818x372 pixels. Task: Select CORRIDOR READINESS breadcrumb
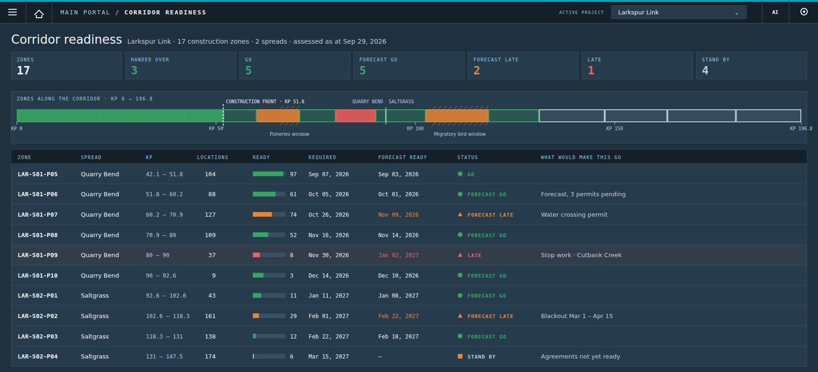coord(165,13)
